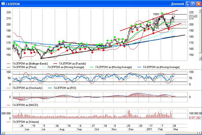Click the Fibonacci 0% level label
202x135 pixels.
[158, 28]
